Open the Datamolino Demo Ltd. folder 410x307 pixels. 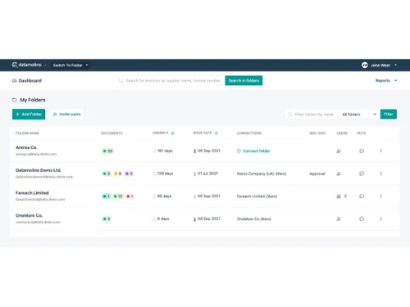tap(39, 170)
